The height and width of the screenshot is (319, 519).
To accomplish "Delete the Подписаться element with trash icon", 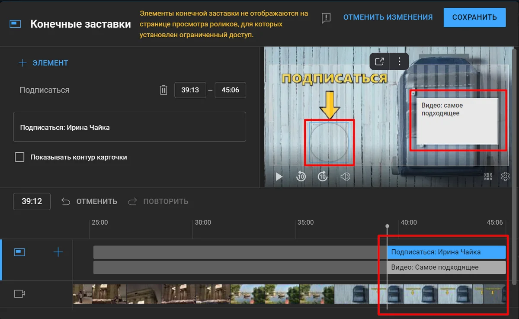I will pos(163,90).
